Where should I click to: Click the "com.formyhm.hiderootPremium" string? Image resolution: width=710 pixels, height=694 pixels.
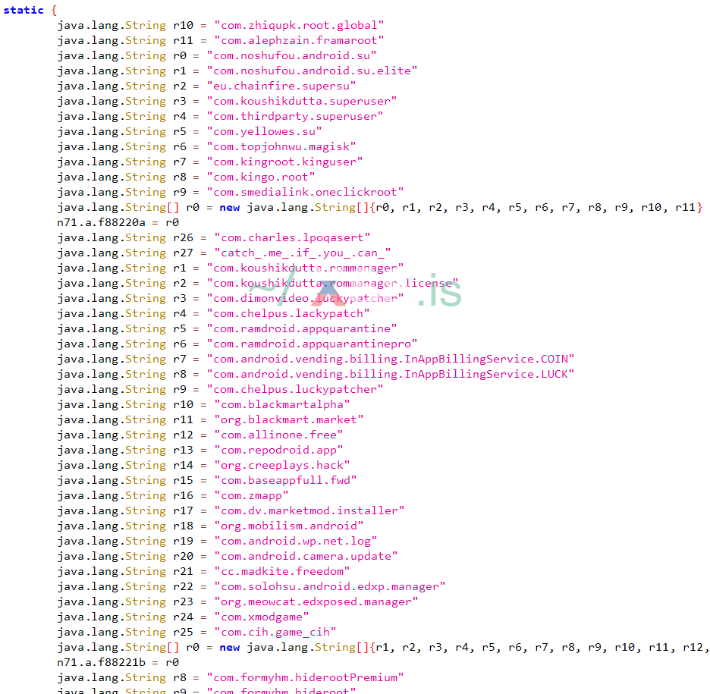point(305,678)
